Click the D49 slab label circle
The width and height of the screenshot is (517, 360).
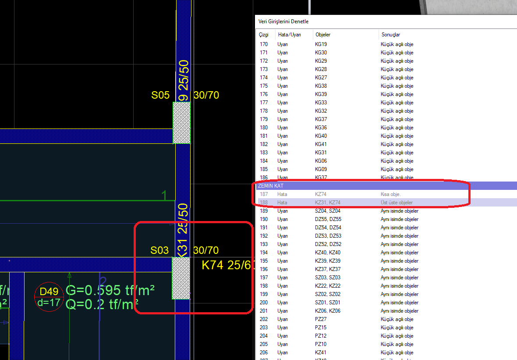[49, 296]
